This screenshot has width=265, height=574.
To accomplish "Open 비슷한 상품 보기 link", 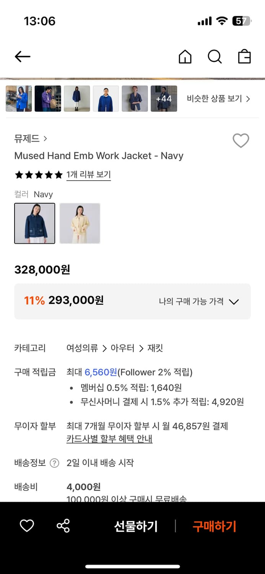I will [218, 99].
